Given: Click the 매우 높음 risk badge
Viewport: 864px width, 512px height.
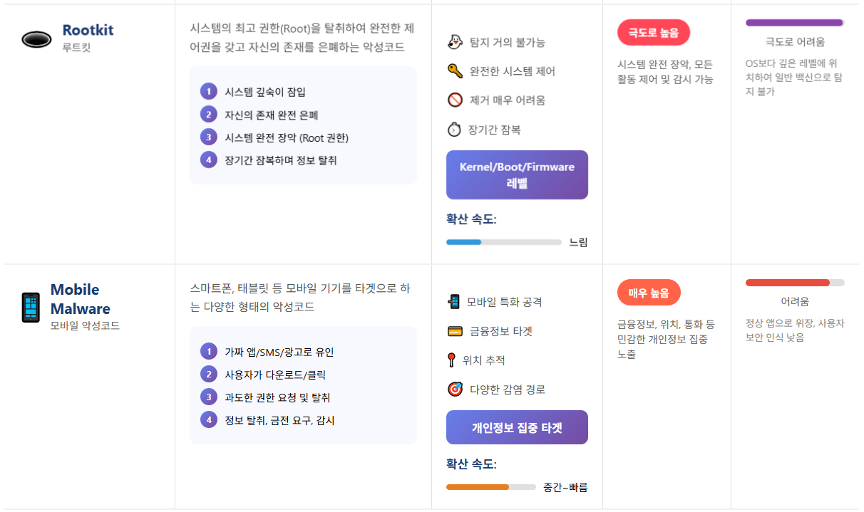Looking at the screenshot, I should [649, 293].
